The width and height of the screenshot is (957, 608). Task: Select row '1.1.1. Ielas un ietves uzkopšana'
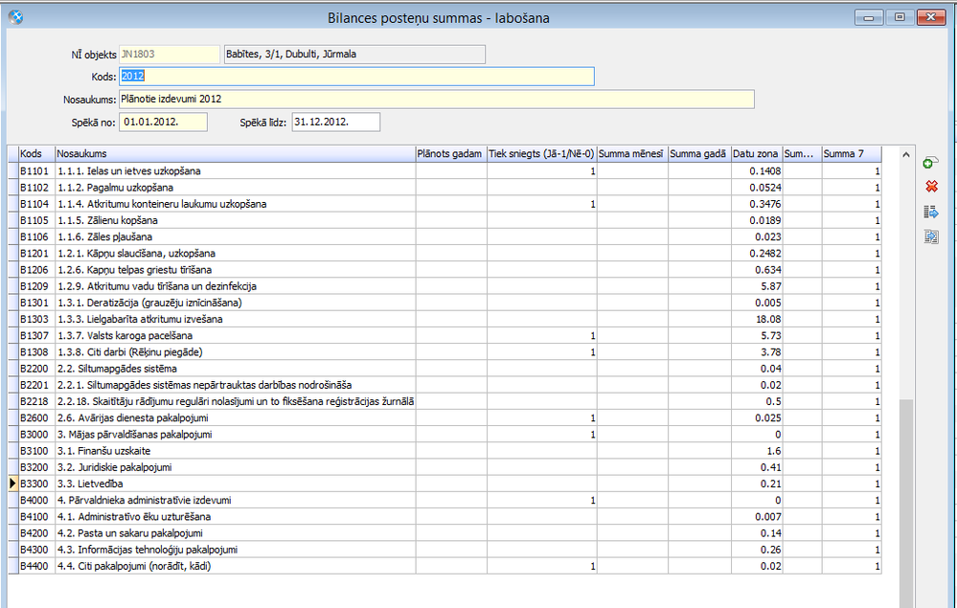point(128,171)
